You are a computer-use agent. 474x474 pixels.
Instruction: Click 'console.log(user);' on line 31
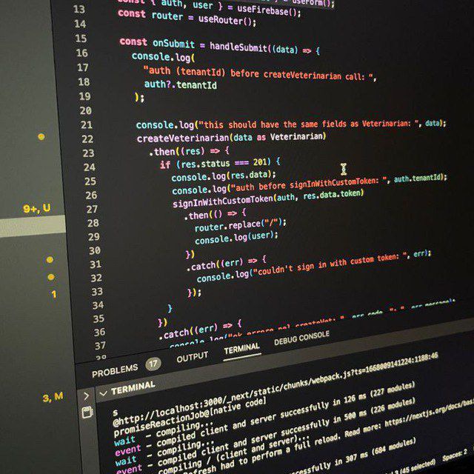click(x=236, y=238)
